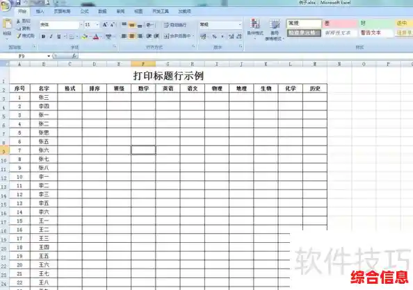Expand the Merge and Center dropdown arrow

[193, 36]
